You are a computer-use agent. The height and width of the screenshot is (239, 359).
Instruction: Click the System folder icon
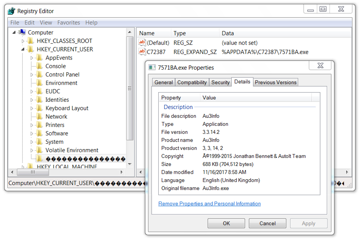click(39, 142)
